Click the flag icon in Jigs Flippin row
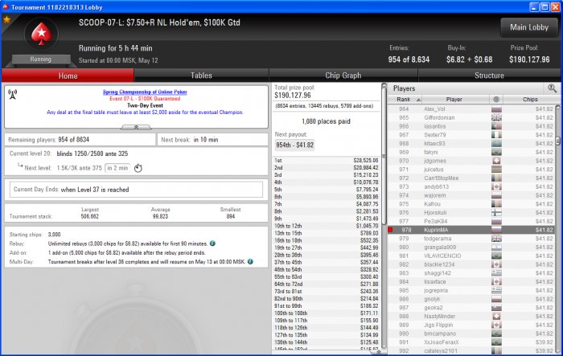 496,325
